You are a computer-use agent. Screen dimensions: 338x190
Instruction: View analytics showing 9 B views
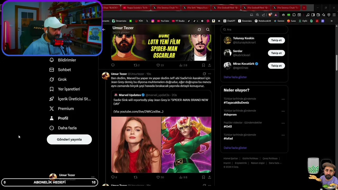[x=183, y=177]
